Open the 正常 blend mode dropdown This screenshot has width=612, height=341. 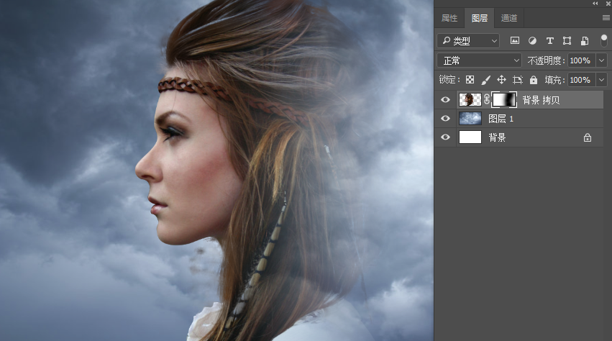point(479,60)
